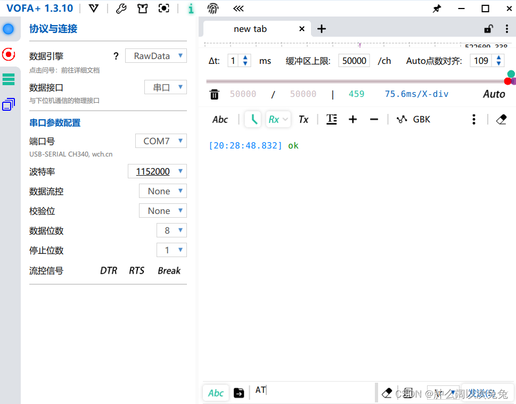
Task: Click the text line format icon
Action: point(331,119)
